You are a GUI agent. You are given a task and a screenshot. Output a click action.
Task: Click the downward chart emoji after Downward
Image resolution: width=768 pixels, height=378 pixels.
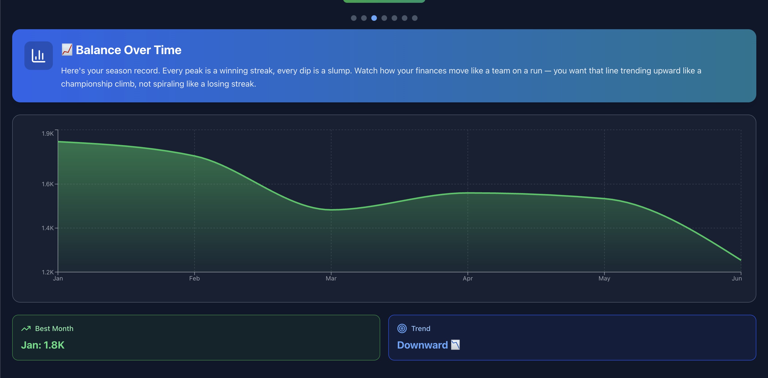(x=455, y=345)
